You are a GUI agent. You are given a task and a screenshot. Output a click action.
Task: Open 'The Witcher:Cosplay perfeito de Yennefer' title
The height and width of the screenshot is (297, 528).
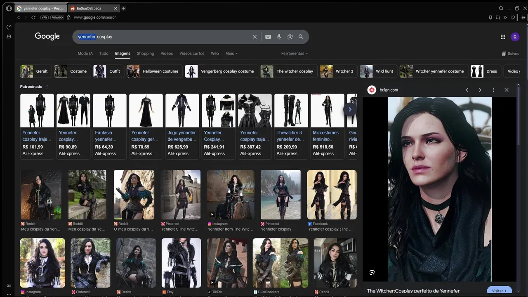point(413,291)
